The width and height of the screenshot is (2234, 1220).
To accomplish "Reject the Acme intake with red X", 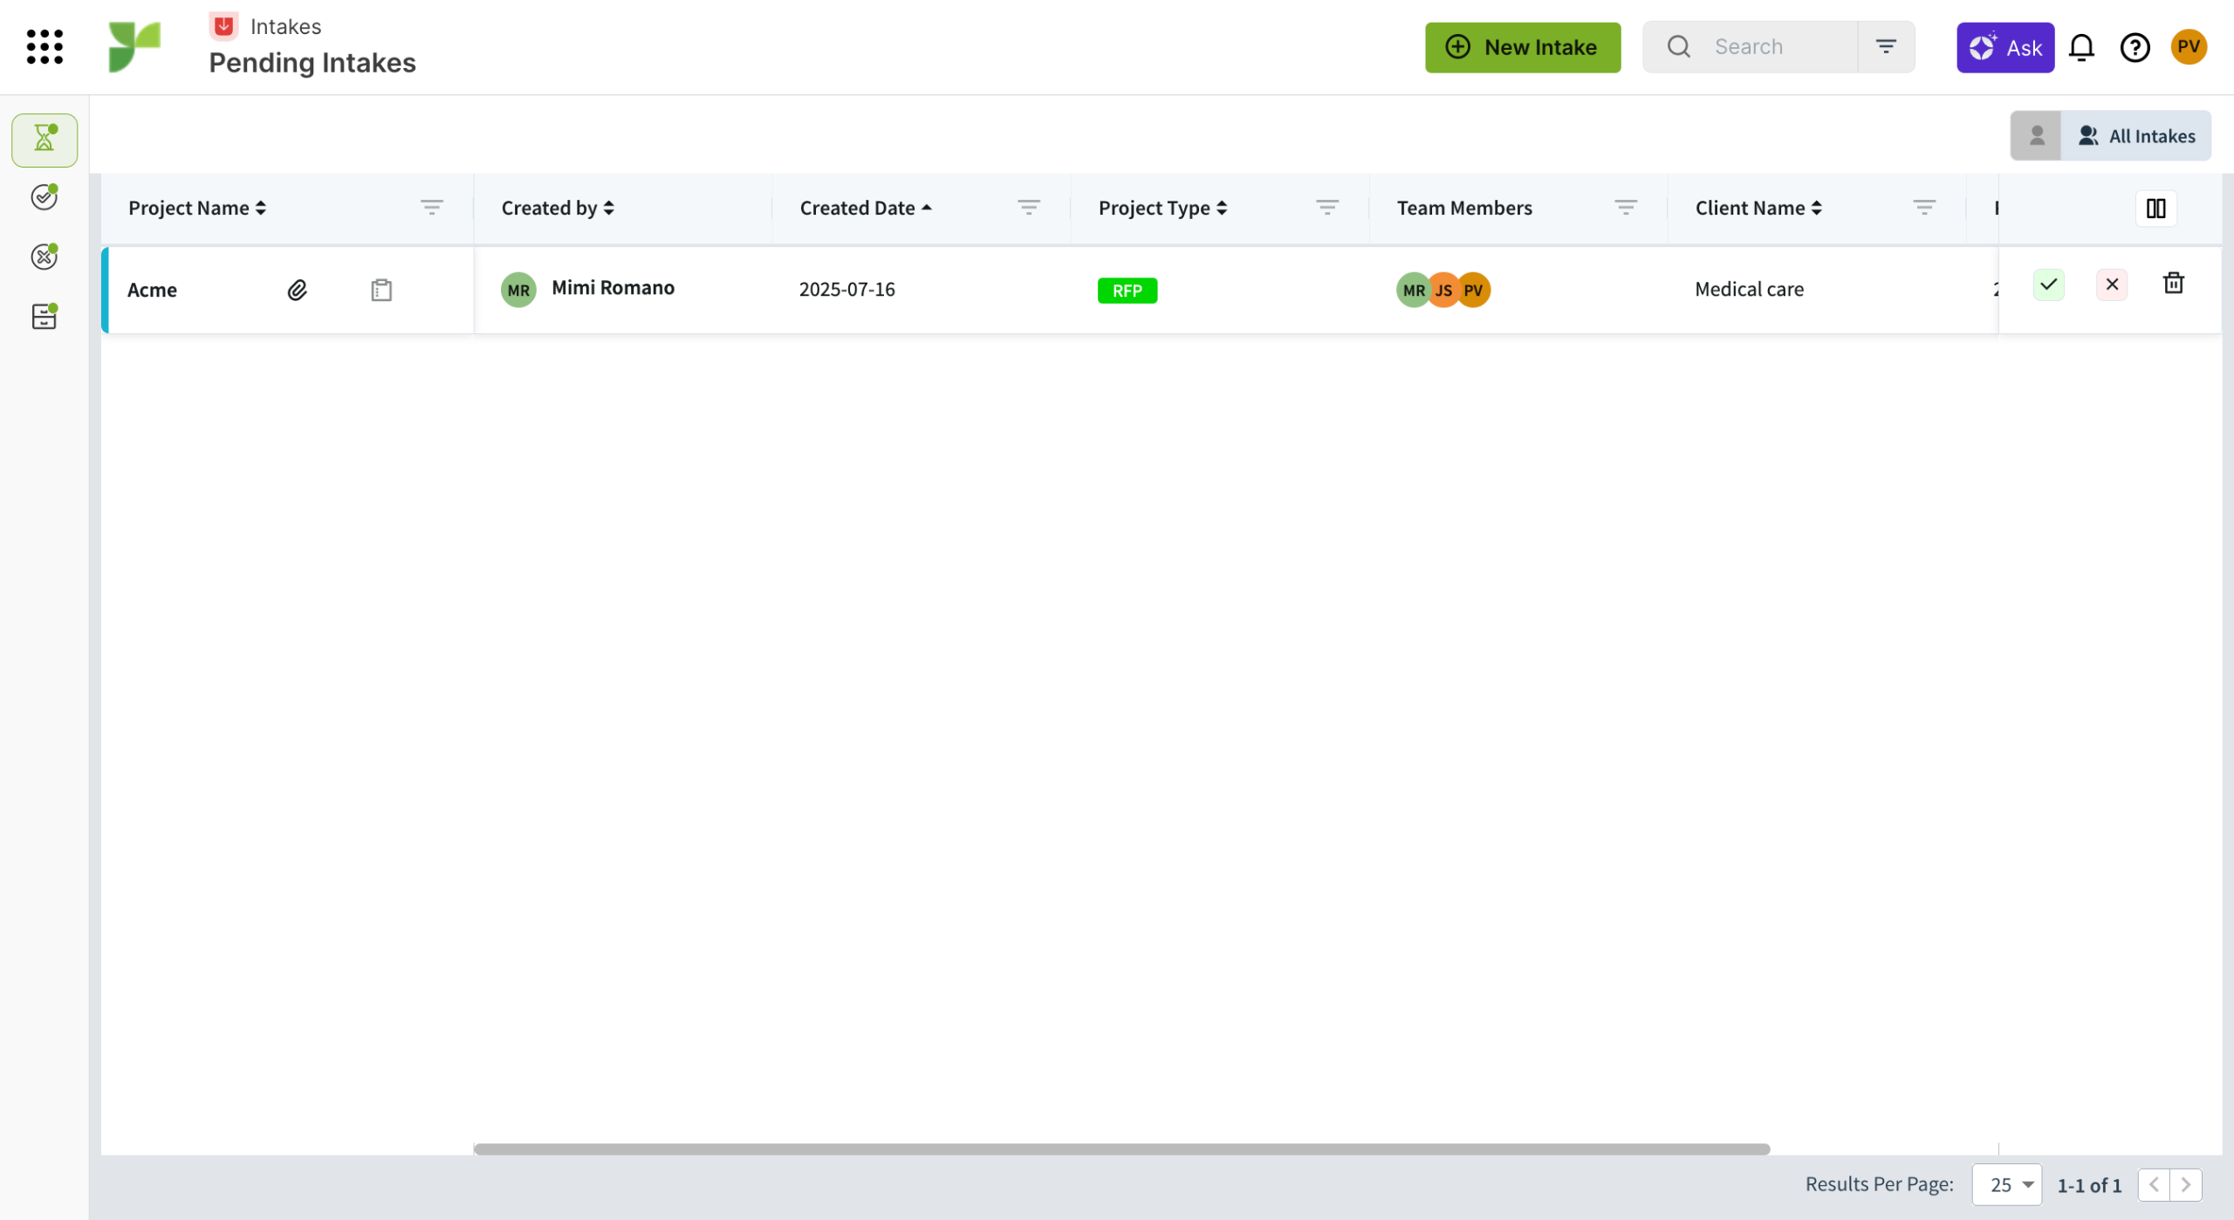I will click(2112, 284).
